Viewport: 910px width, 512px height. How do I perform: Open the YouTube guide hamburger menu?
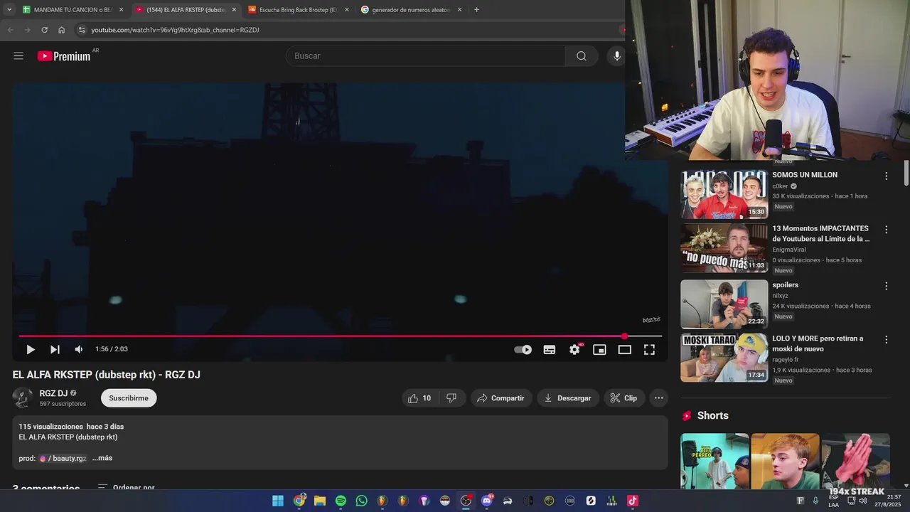tap(18, 56)
